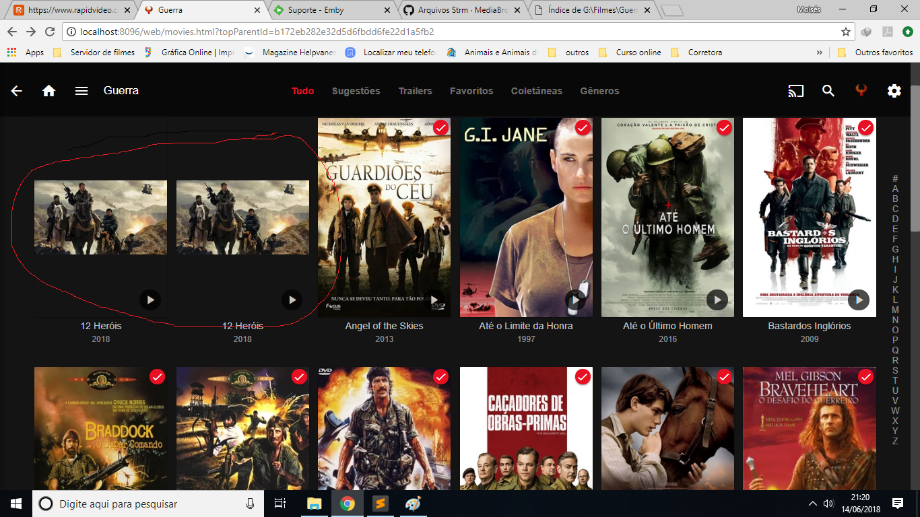This screenshot has height=517, width=920.
Task: Open the Coletâneas tab
Action: (x=537, y=91)
